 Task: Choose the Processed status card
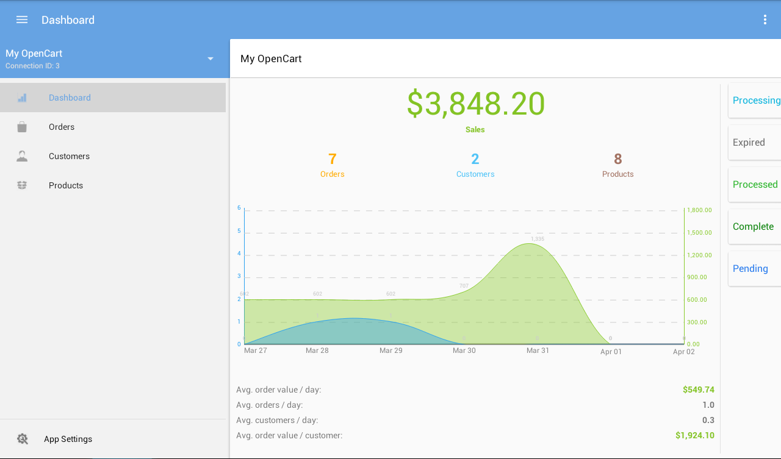[755, 185]
